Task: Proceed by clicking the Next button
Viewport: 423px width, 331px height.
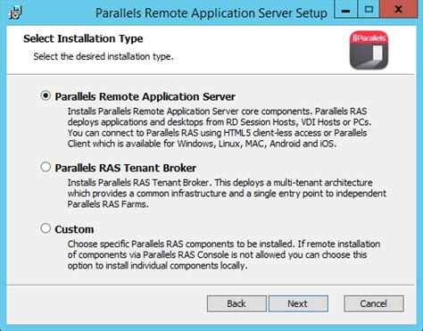Action: pos(298,303)
